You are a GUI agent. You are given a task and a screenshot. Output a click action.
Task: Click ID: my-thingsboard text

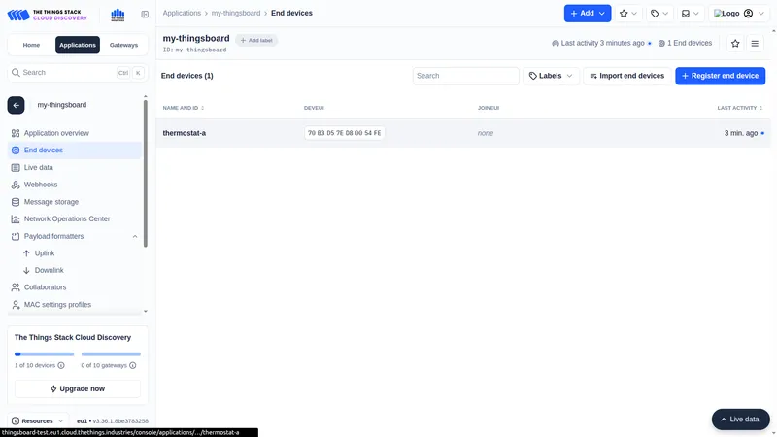195,50
